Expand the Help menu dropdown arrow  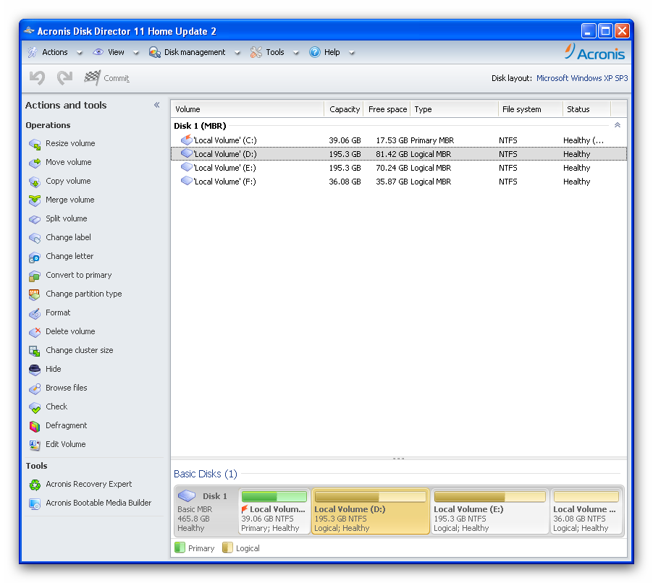coord(352,53)
